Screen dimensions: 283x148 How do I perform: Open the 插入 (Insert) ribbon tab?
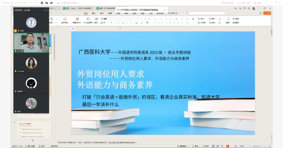click(94, 13)
